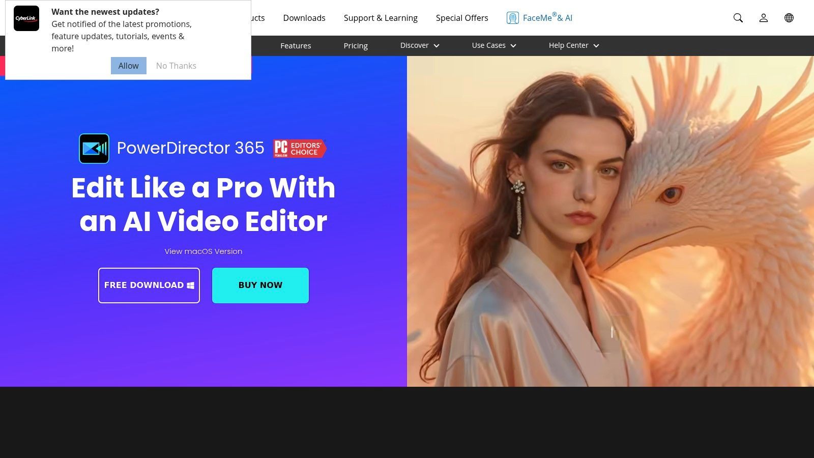Follow the View macOS Version link
Viewport: 814px width, 458px height.
point(203,251)
